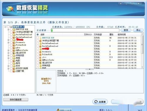
Task: Click the 账号 folder icon in tree
Action: tap(14, 63)
